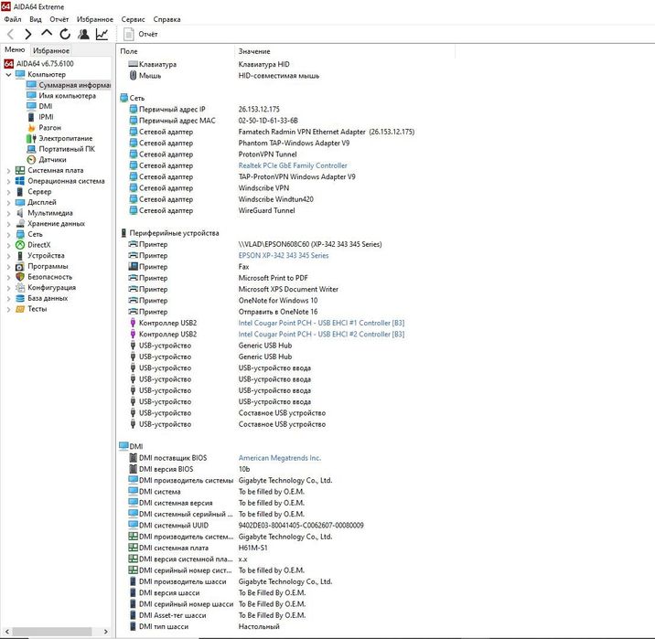Click the Сервер tree icon
Screen dimensions: 655x639
(20, 192)
